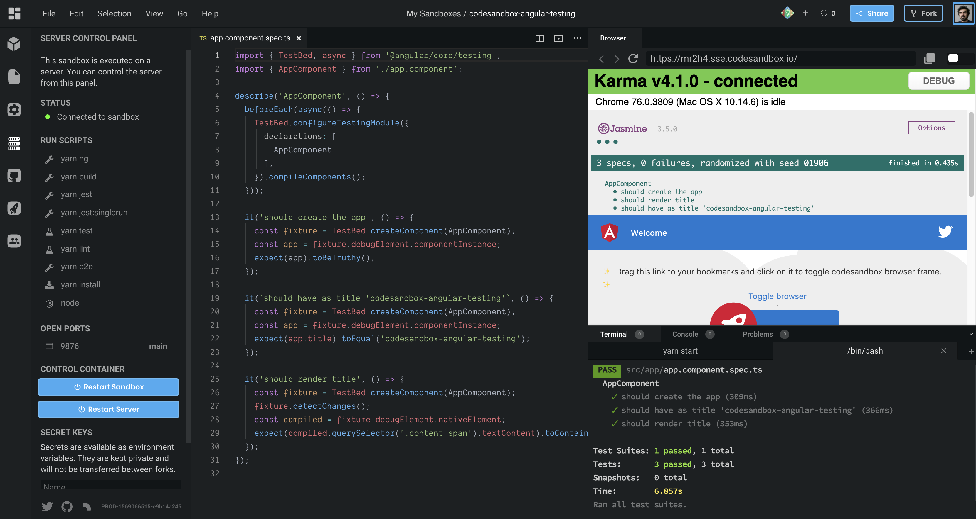Open the File Explorer page icon in sidebar
This screenshot has height=519, width=976.
click(x=14, y=77)
